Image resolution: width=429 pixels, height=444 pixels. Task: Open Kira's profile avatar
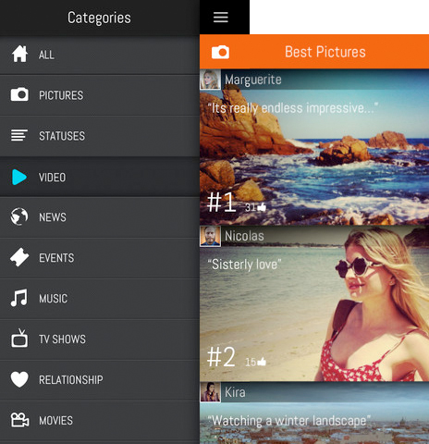(211, 392)
